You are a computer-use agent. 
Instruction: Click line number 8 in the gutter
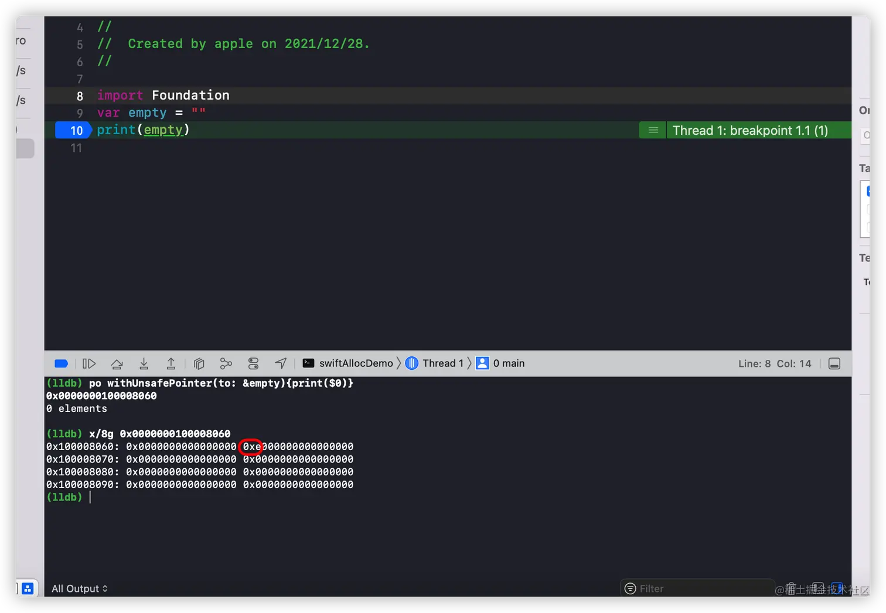[80, 96]
